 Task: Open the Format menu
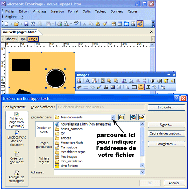click(73, 11)
